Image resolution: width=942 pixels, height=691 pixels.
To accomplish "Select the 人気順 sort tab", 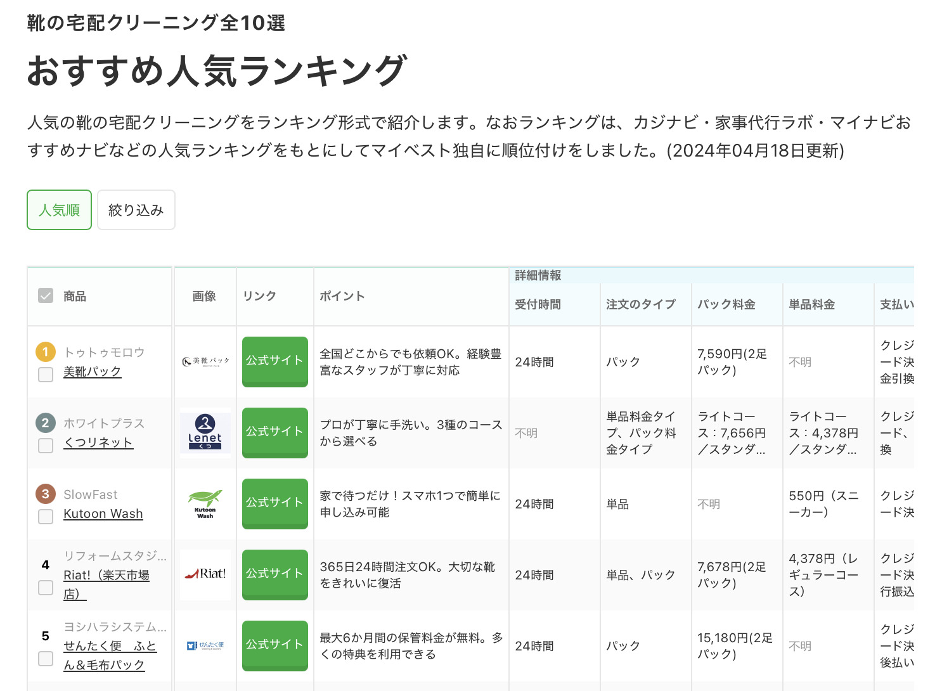I will (x=59, y=210).
